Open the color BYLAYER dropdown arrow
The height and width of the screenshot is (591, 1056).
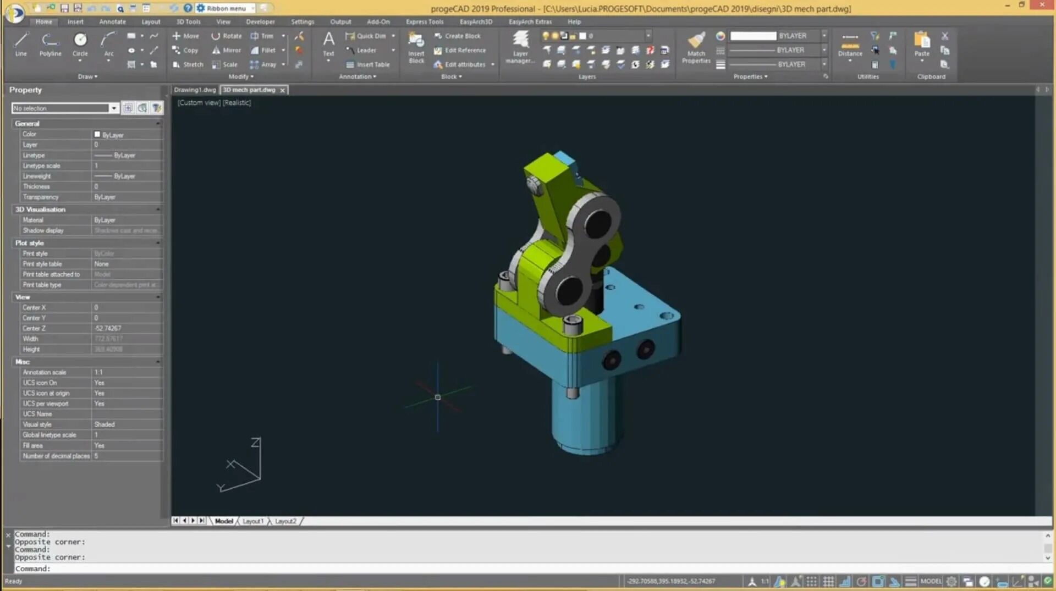tap(824, 36)
